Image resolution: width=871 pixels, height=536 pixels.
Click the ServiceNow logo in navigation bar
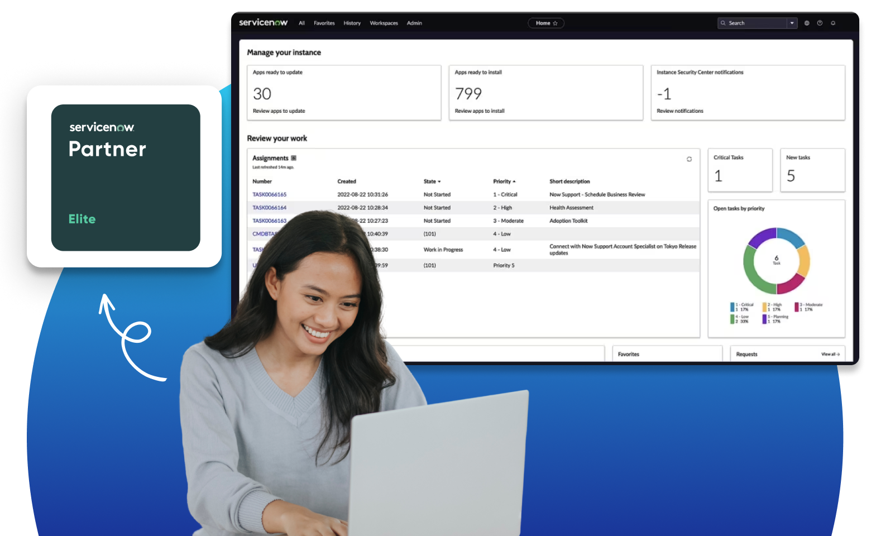pyautogui.click(x=263, y=23)
